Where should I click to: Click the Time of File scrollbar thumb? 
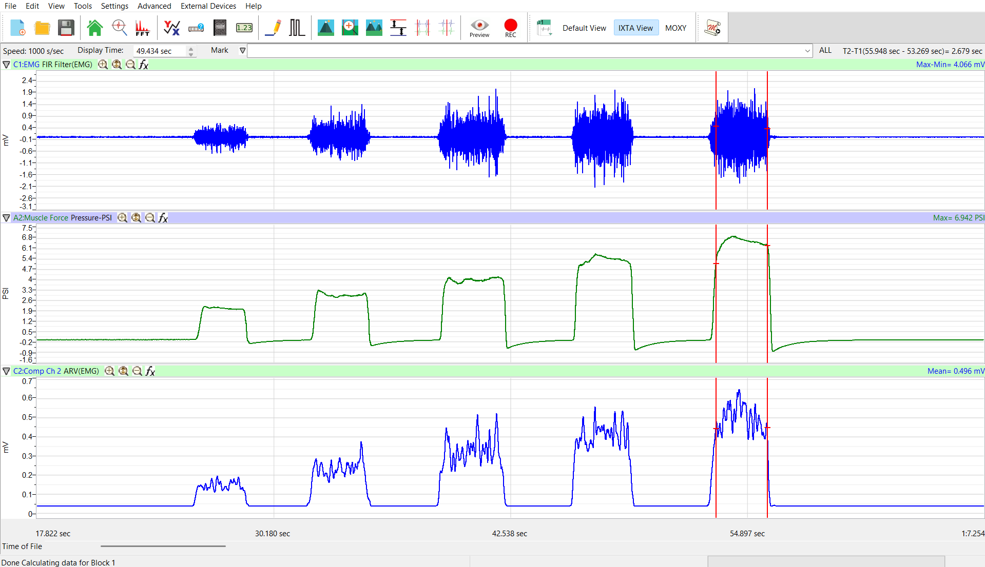tap(163, 546)
